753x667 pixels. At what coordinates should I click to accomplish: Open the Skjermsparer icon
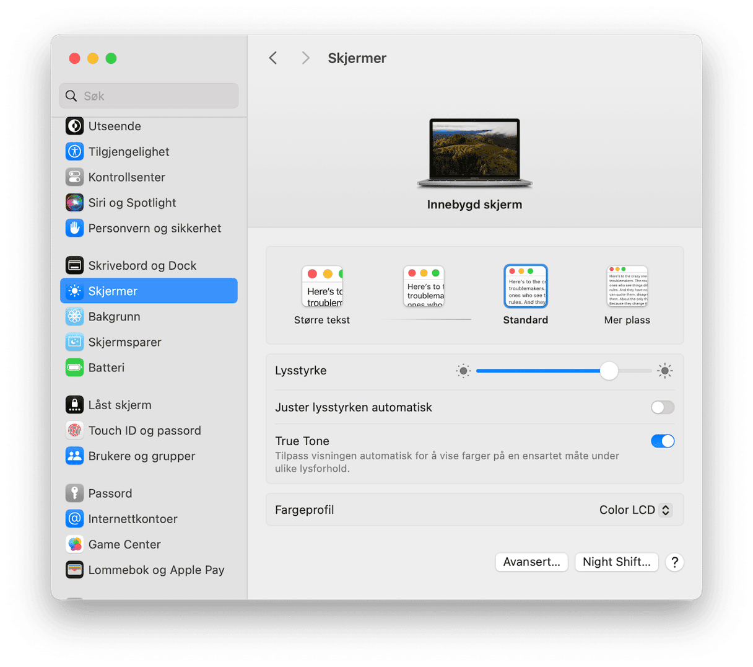(74, 342)
